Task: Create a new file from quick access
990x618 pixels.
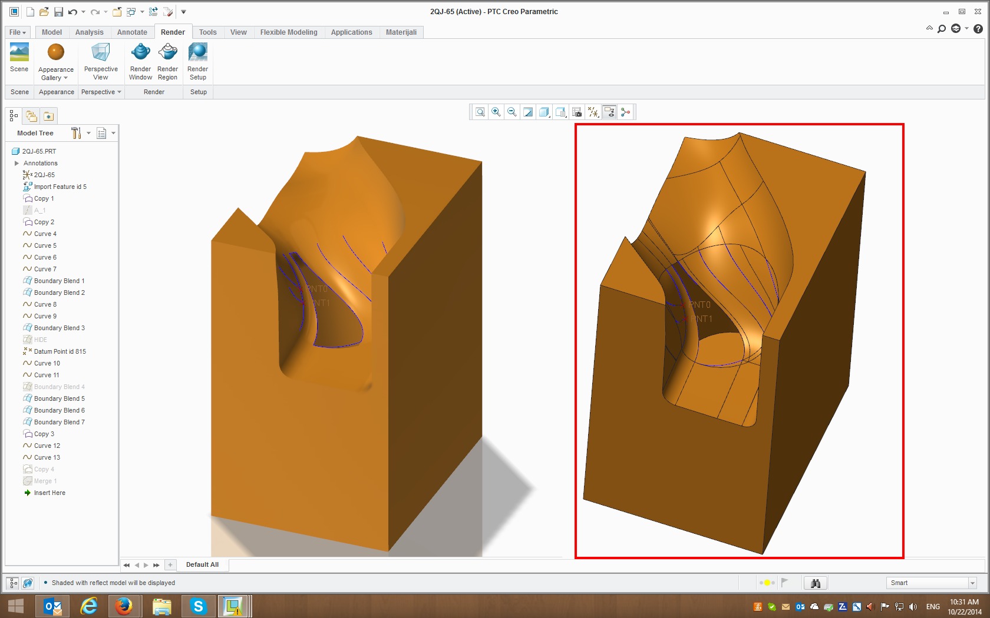Action: coord(31,12)
